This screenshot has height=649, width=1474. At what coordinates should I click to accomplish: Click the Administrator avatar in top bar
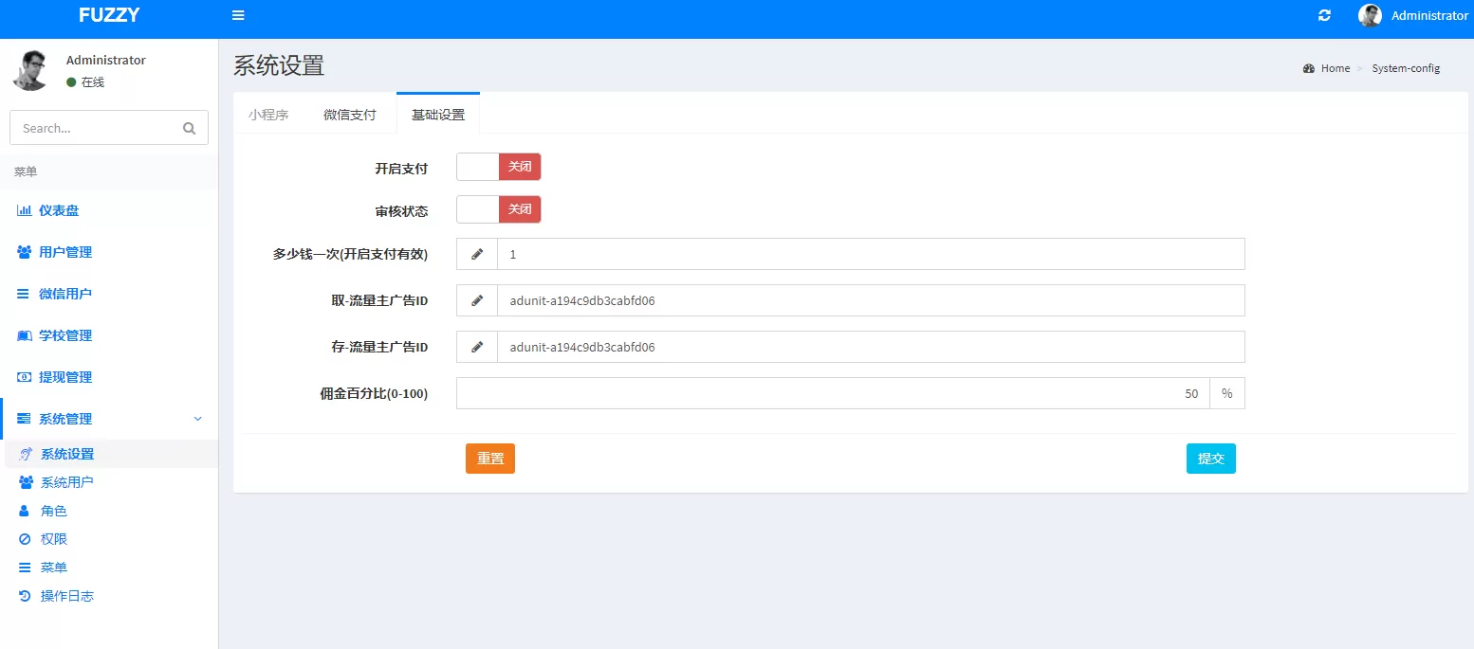click(x=1370, y=15)
